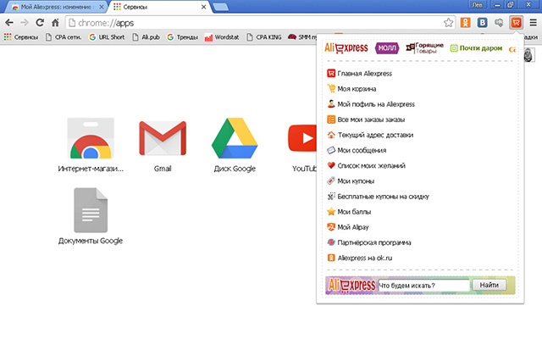Click the forward navigation arrow
This screenshot has height=339, width=542.
(x=25, y=23)
